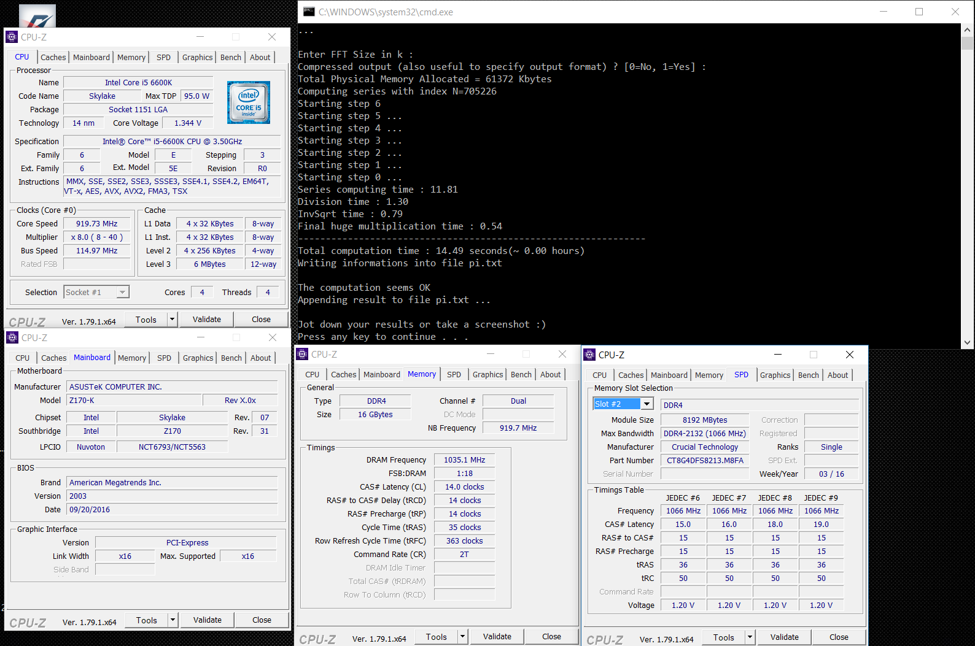Click the Row Refresh Cycle Time 363 clocks

tap(465, 541)
